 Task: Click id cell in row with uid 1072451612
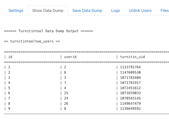coord(9,88)
